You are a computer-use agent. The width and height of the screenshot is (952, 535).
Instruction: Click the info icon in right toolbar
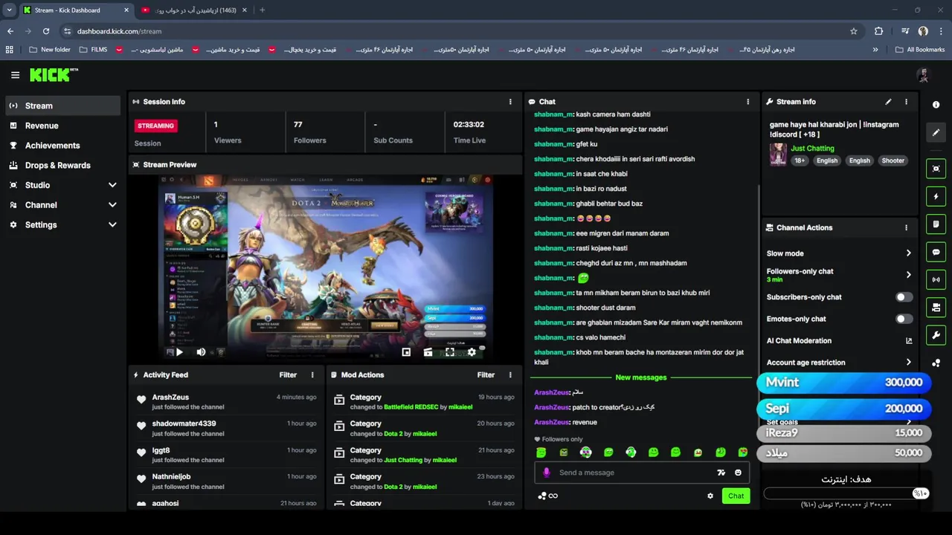click(936, 105)
